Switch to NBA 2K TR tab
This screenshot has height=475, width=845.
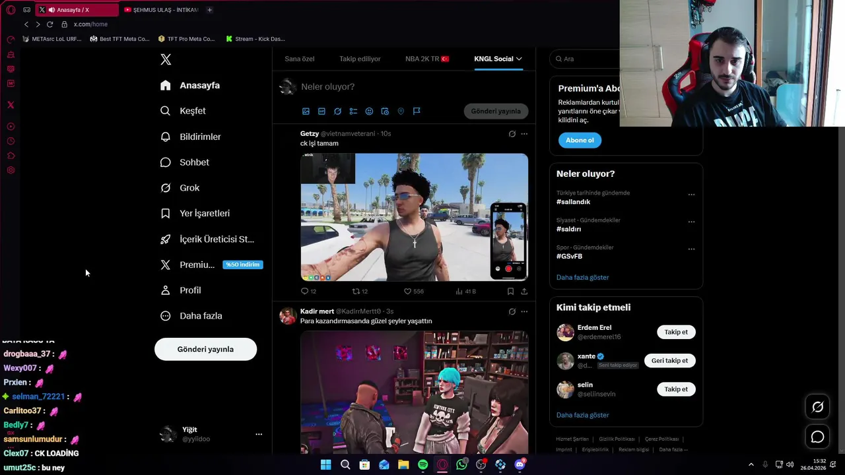pyautogui.click(x=427, y=59)
